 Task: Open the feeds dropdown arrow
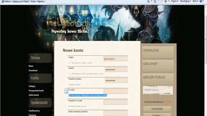[x=158, y=1]
